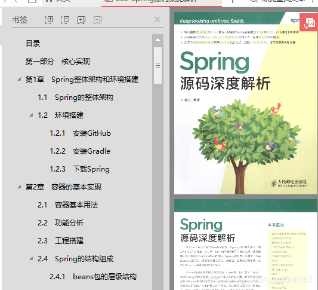The width and height of the screenshot is (318, 290).
Task: Collapse the 第2章 容器的基本实现 node
Action: (19, 187)
